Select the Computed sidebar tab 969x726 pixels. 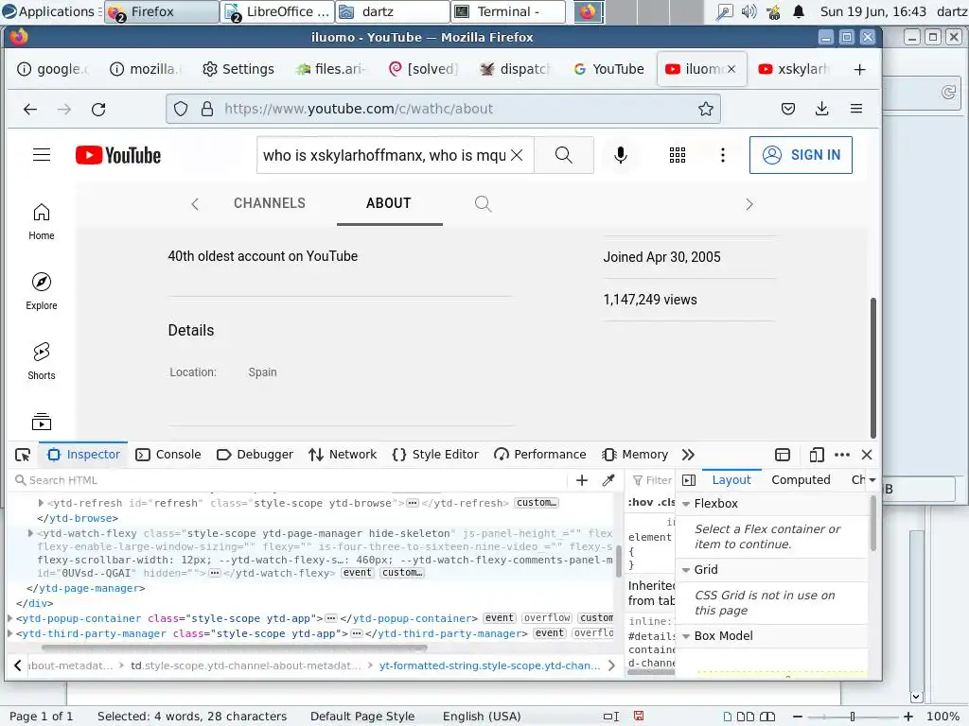801,480
